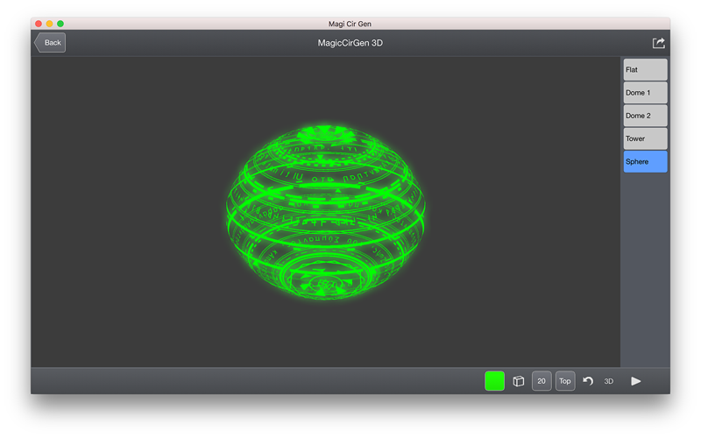
Task: Switch to the Dome 2 shape
Action: pyautogui.click(x=645, y=116)
